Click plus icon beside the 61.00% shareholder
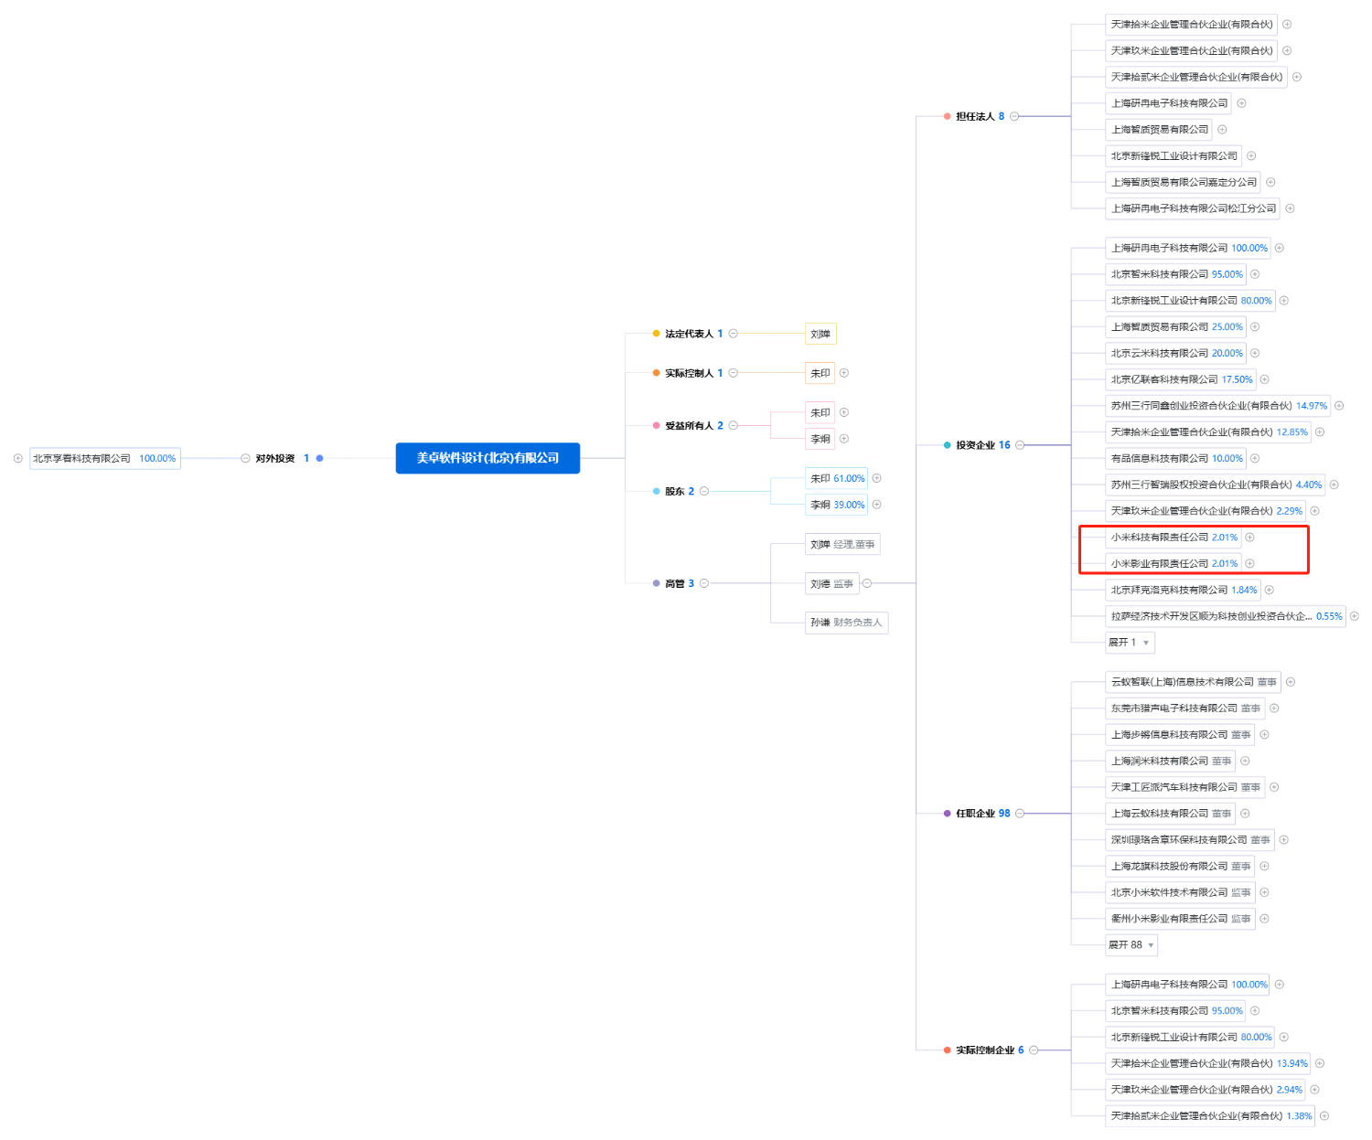1372x1140 pixels. [x=876, y=478]
